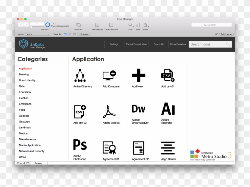Open the Data category

tap(22, 86)
